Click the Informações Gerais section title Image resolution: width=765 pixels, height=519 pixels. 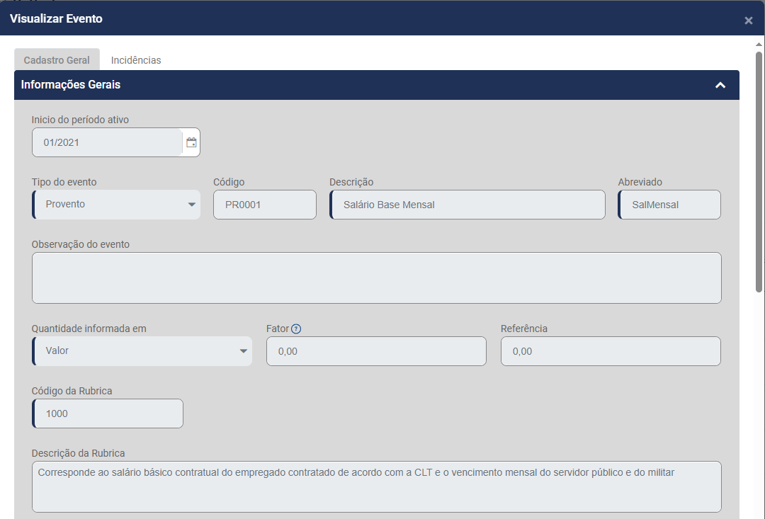tap(71, 85)
